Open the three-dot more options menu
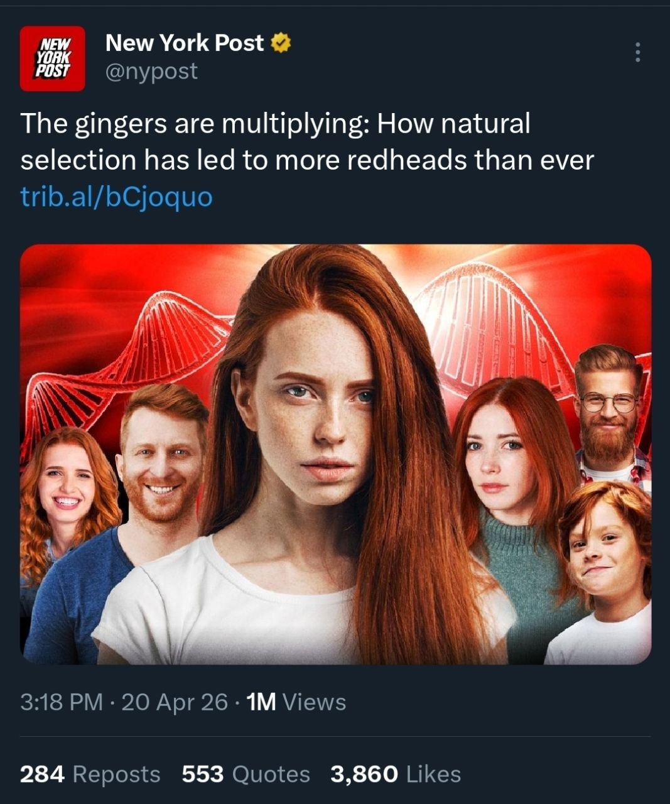Image resolution: width=670 pixels, height=804 pixels. 637,52
